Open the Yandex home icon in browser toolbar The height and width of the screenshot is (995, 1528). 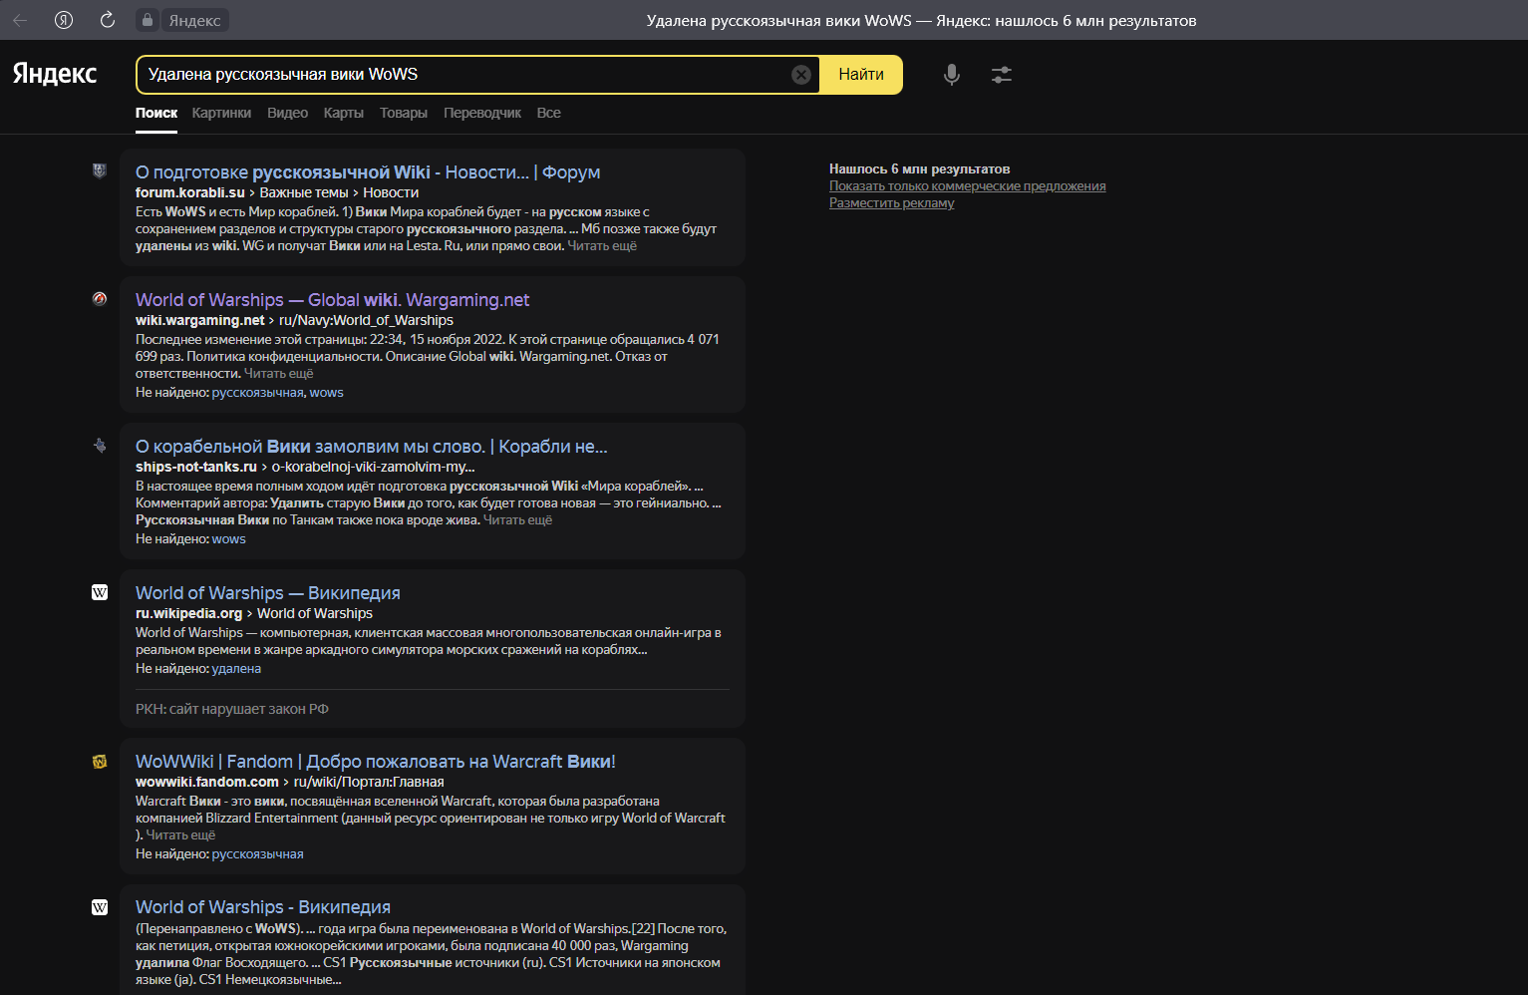coord(64,20)
